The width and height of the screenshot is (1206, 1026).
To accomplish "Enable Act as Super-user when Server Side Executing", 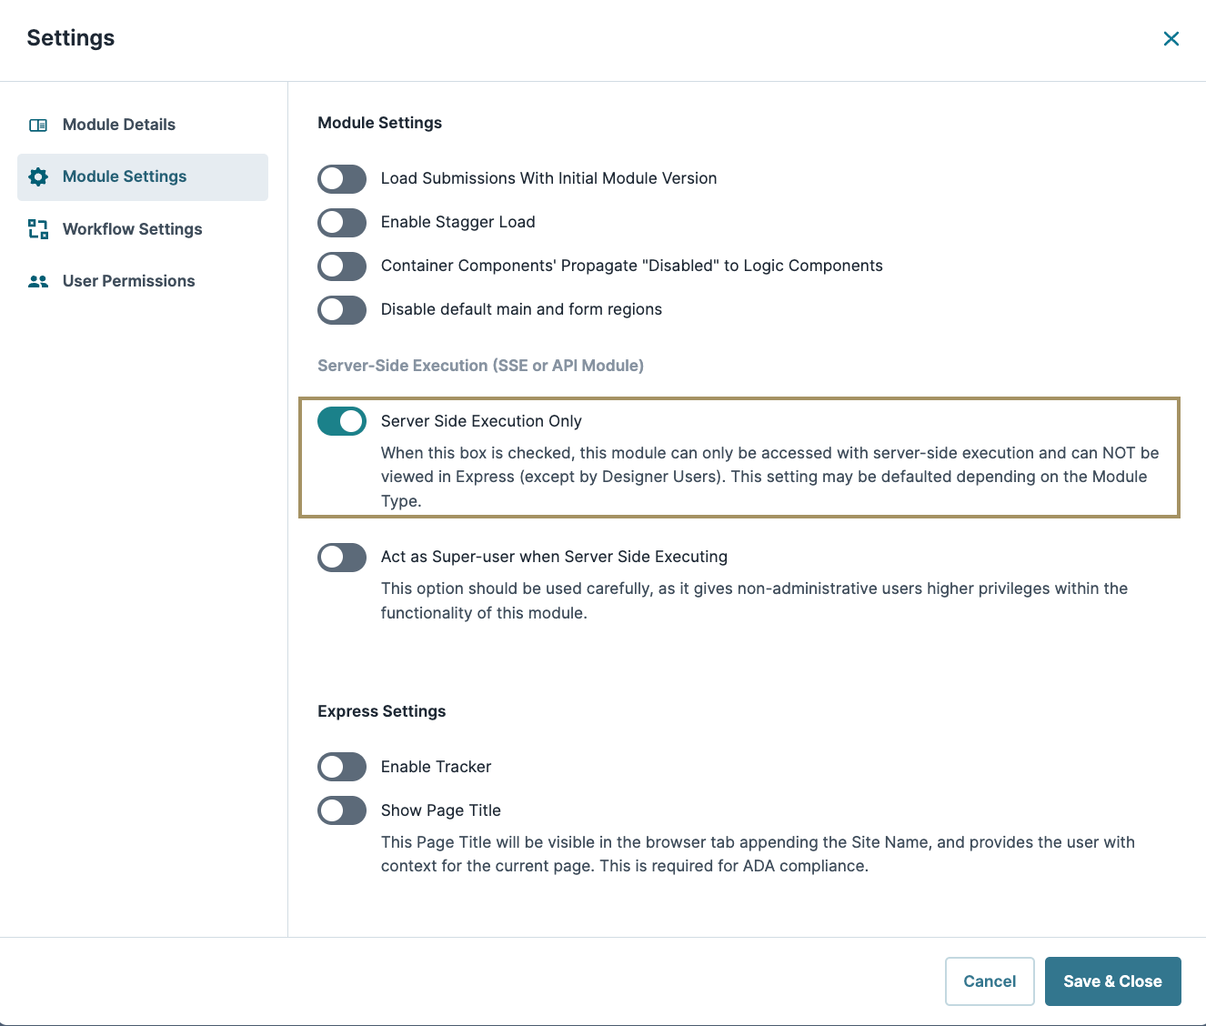I will [341, 557].
